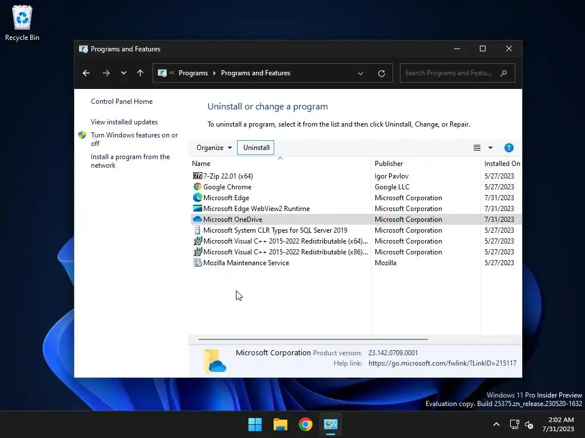Image resolution: width=585 pixels, height=438 pixels.
Task: Select Microsoft System CLR Types for SQL Server
Action: pyautogui.click(x=356, y=230)
